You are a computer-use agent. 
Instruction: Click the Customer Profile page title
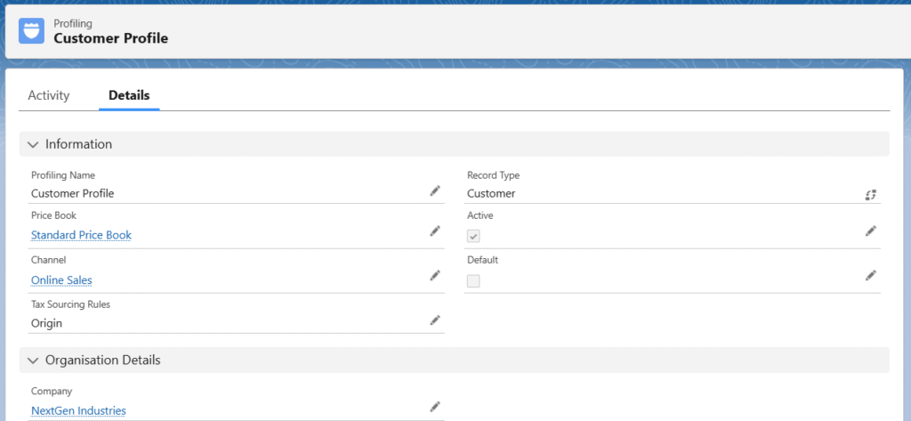[x=110, y=38]
